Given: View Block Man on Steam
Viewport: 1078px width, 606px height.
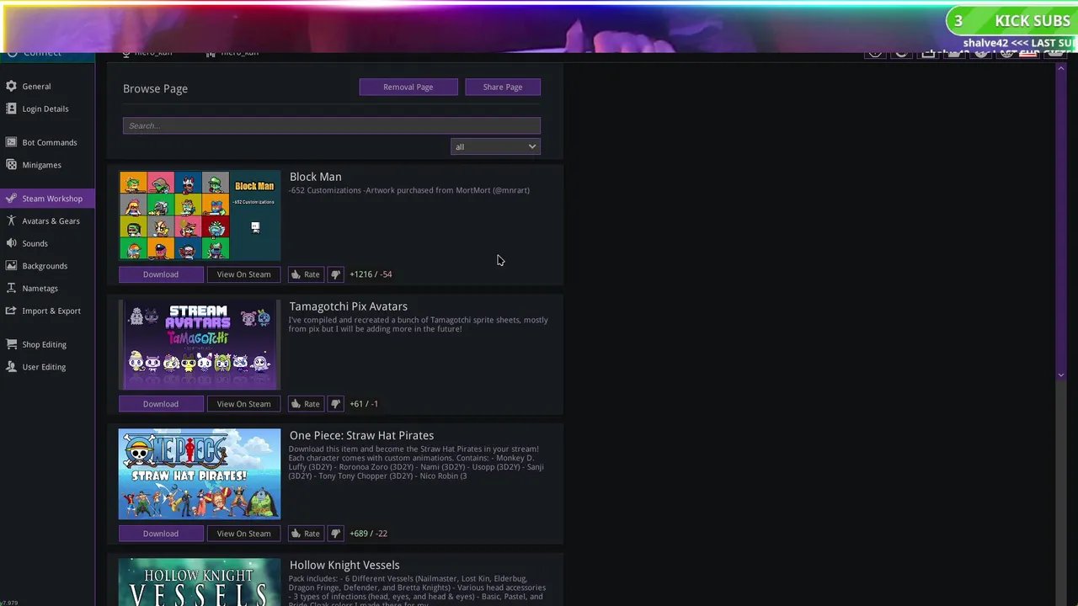Looking at the screenshot, I should tap(244, 274).
